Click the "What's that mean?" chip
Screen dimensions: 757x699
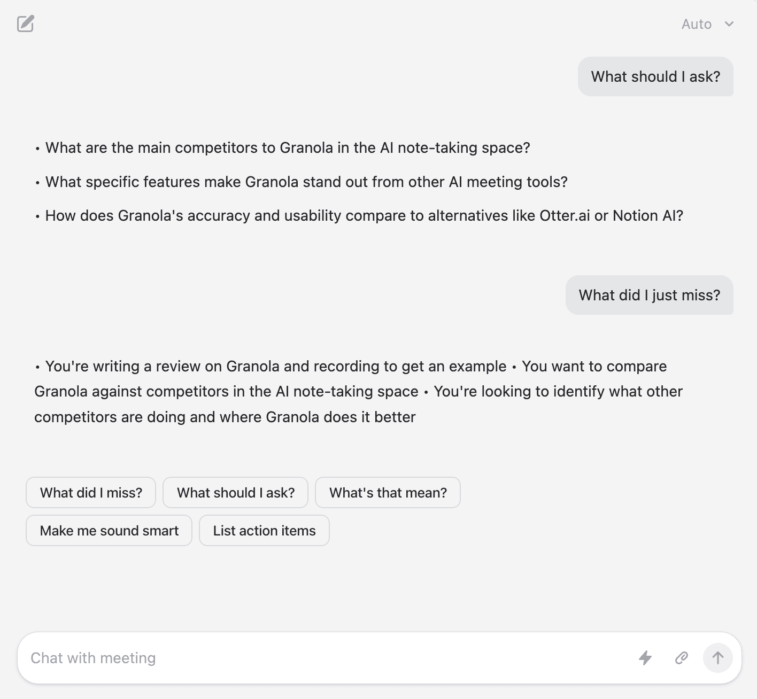(x=388, y=492)
